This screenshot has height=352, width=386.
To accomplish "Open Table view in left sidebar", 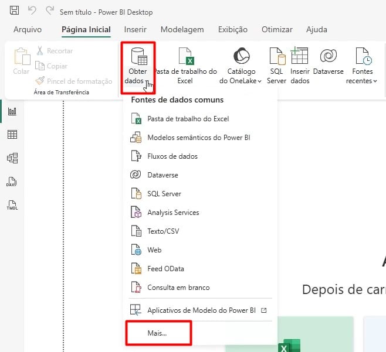I will (12, 135).
